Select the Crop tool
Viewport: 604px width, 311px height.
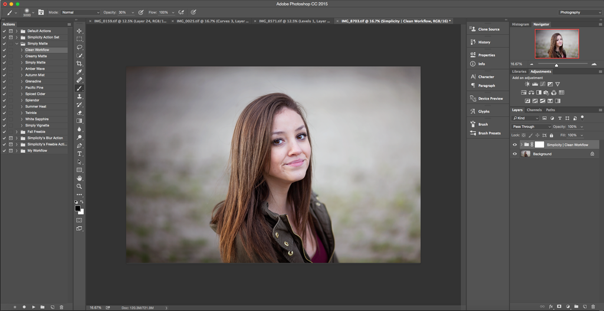pyautogui.click(x=80, y=63)
